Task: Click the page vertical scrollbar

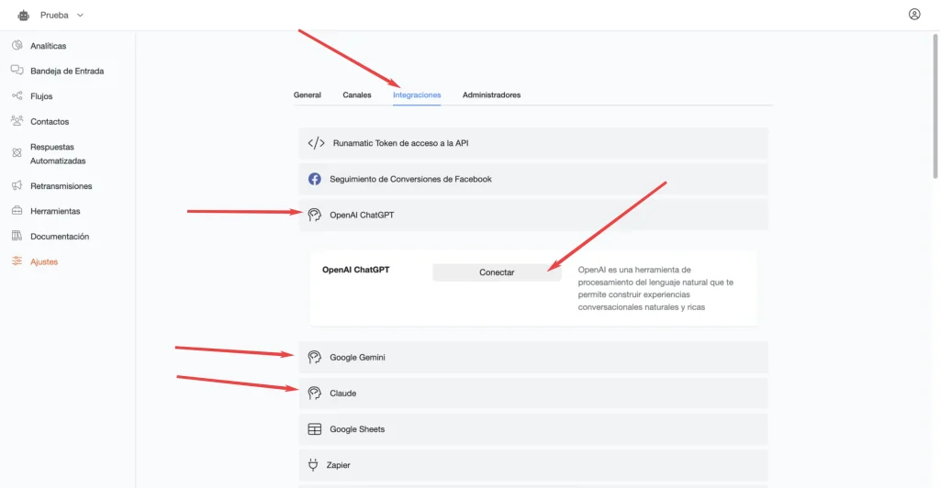Action: [935, 106]
